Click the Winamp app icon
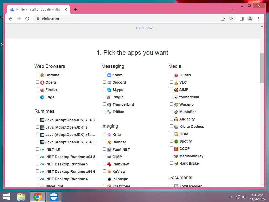 pos(176,105)
